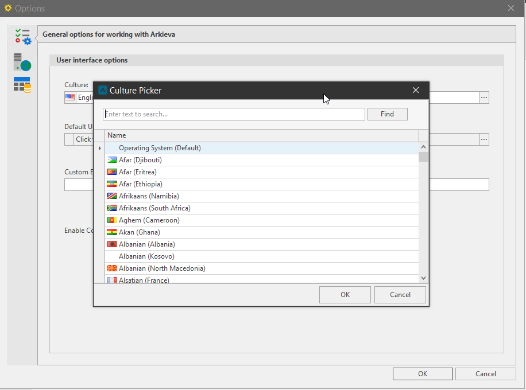Confirm Culture Picker with OK
Screen dimensions: 526x390
tap(345, 295)
